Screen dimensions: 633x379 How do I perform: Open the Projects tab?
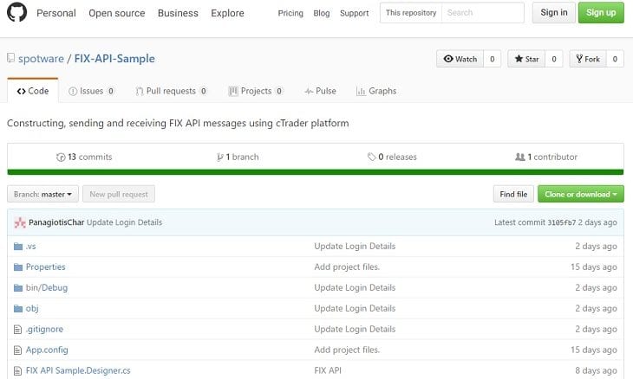(256, 91)
